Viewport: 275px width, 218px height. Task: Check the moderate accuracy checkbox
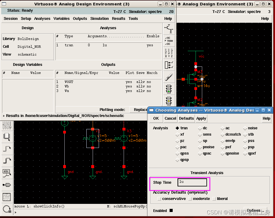pos(190,199)
